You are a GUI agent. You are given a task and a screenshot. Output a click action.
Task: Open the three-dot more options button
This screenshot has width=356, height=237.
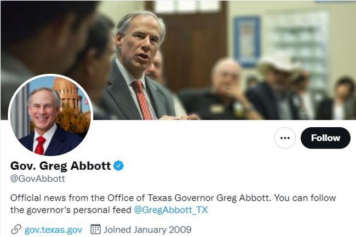[285, 138]
